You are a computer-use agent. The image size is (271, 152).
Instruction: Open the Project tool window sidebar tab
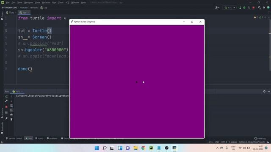pos(2,16)
